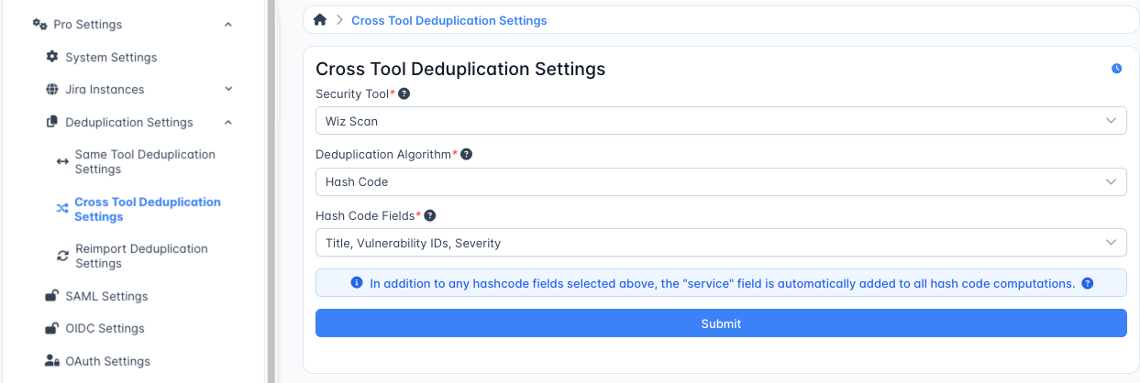Open Same Tool Deduplication Settings
Image resolution: width=1140 pixels, height=383 pixels.
coord(144,162)
